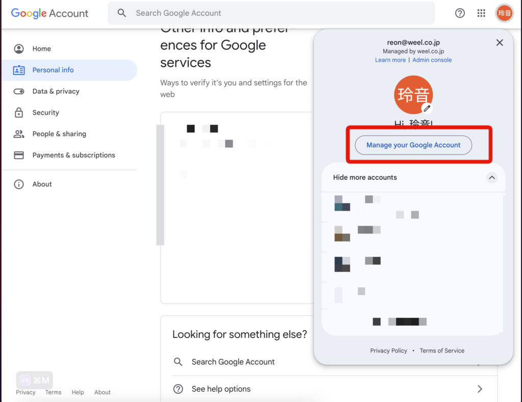
Task: Click Terms link in page footer
Action: pos(53,392)
